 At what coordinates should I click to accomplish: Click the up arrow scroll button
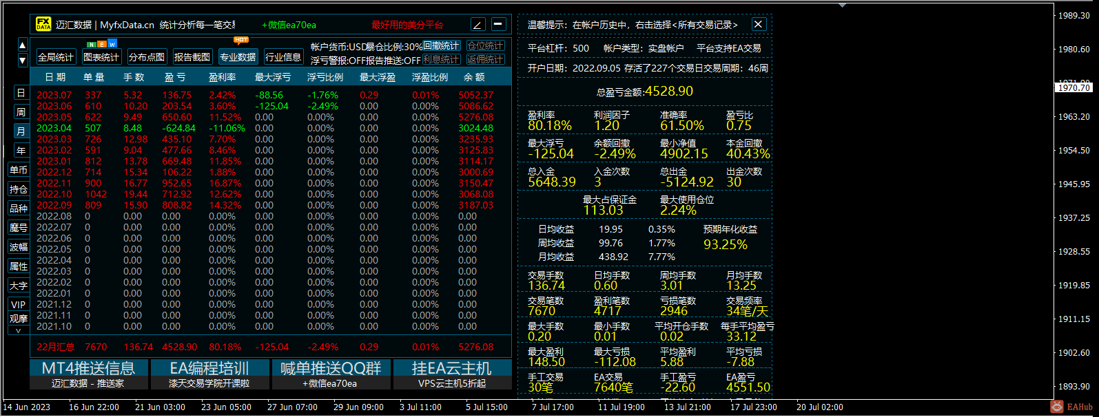23,46
